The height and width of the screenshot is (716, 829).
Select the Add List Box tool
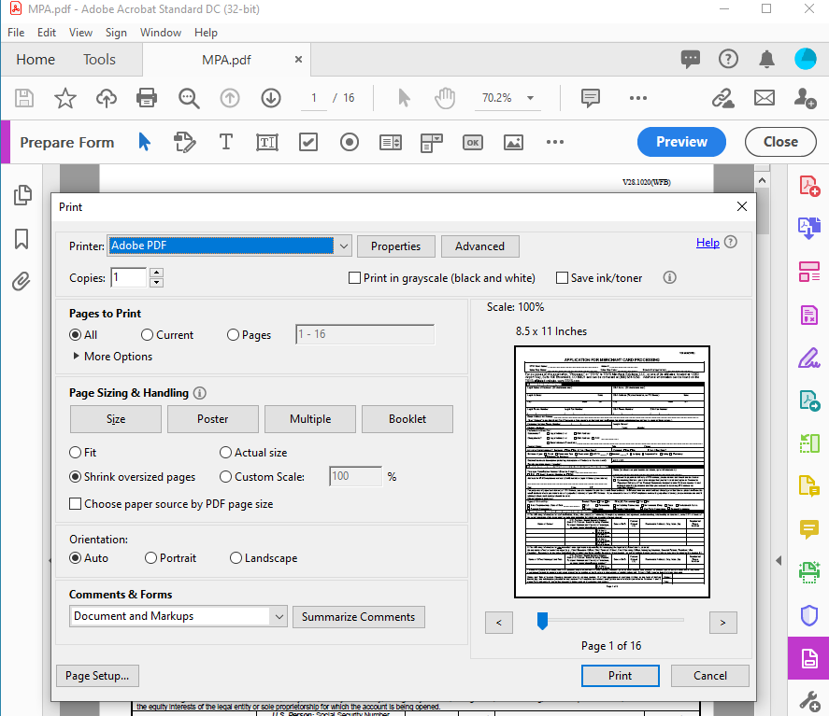391,142
